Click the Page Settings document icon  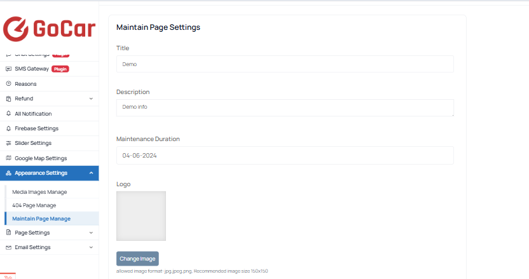point(9,233)
